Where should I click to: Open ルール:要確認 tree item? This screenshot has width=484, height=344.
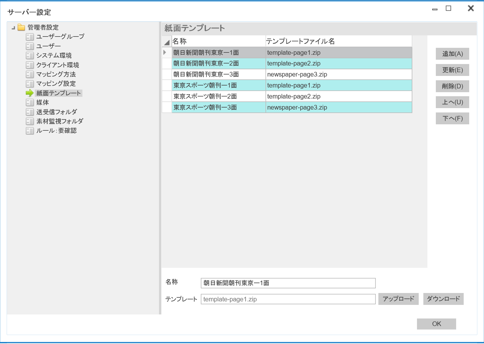[x=56, y=131]
